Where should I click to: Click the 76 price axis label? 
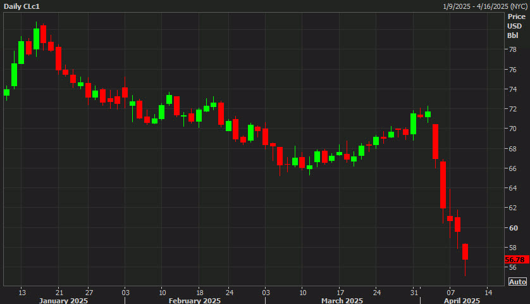click(512, 70)
